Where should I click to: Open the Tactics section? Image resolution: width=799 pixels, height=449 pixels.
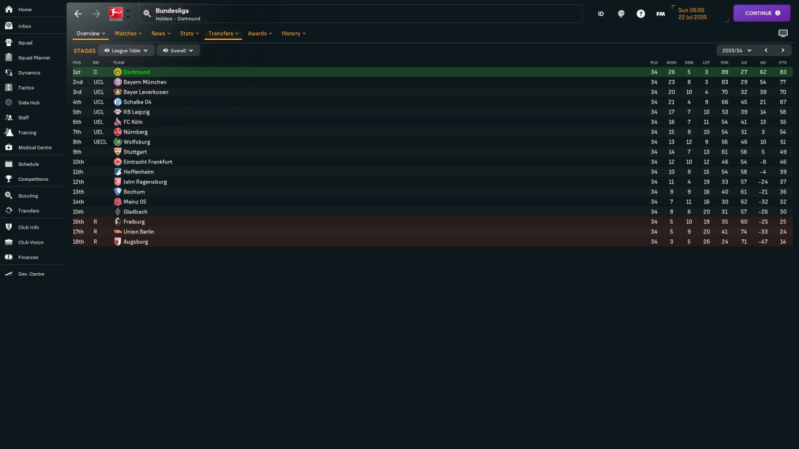[26, 88]
